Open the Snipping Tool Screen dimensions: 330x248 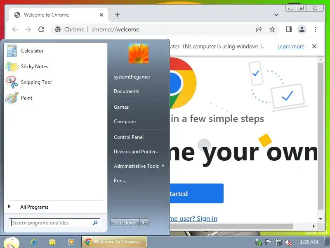click(55, 82)
